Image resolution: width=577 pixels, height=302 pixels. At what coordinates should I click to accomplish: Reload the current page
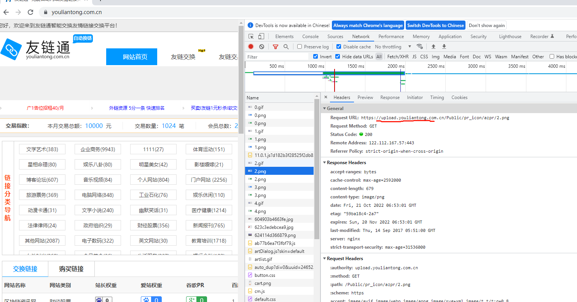[x=30, y=12]
